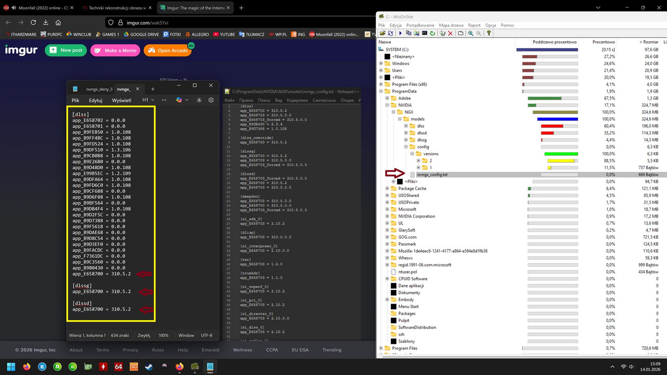Select the GOG.com folder row
The image size is (667, 375).
pyautogui.click(x=522, y=237)
